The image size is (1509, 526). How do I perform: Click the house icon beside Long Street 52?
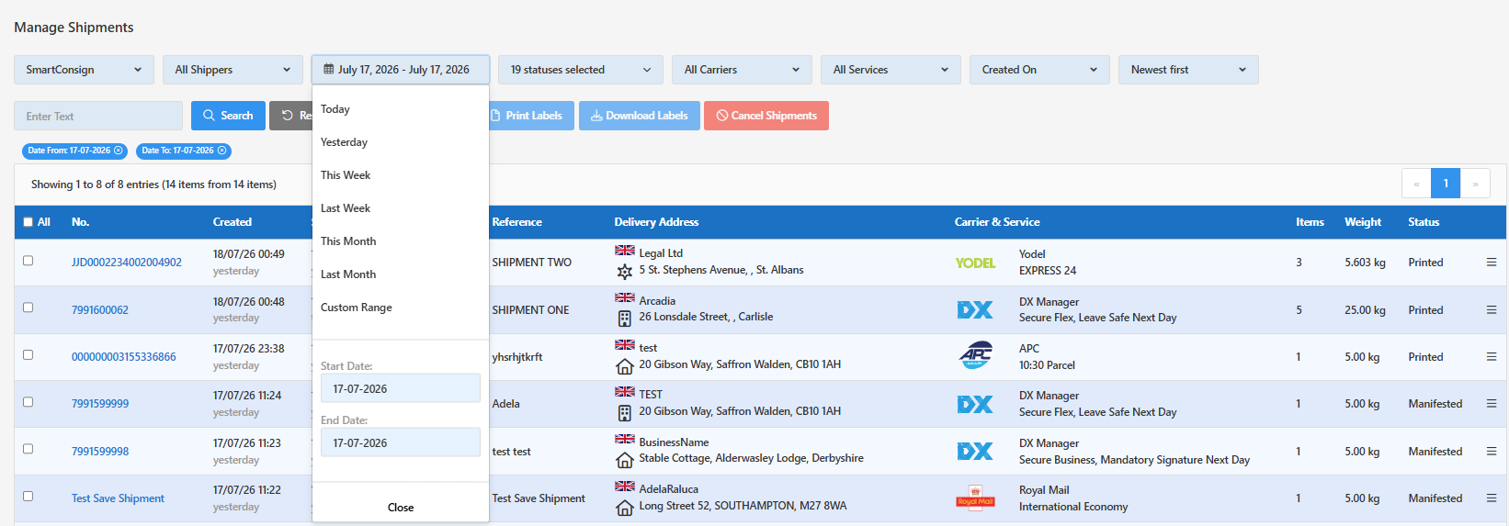[625, 508]
